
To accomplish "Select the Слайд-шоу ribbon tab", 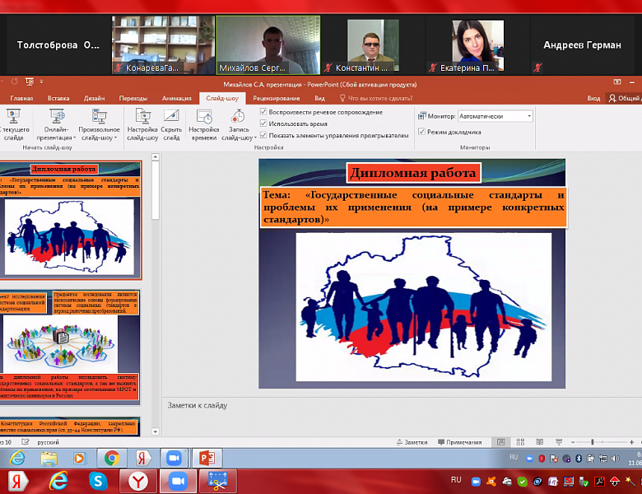I will (x=222, y=98).
